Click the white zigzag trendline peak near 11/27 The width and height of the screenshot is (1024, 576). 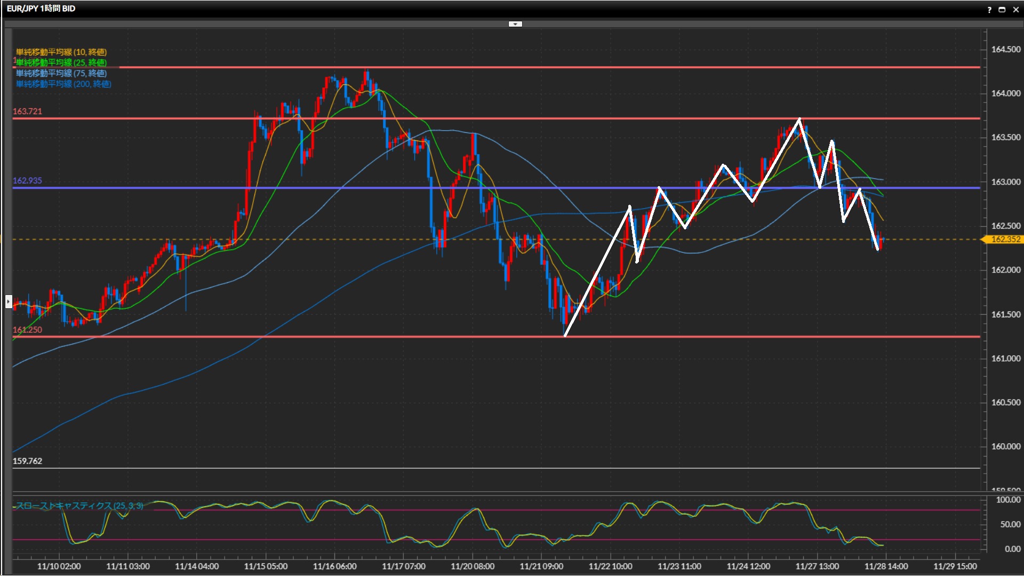click(799, 119)
